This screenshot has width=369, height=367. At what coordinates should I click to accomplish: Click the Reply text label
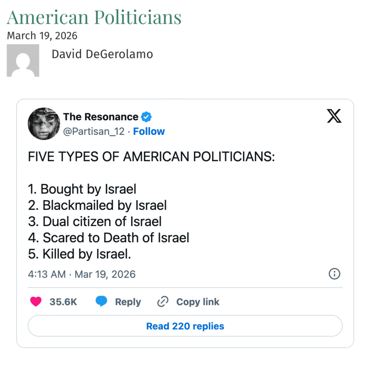click(128, 302)
